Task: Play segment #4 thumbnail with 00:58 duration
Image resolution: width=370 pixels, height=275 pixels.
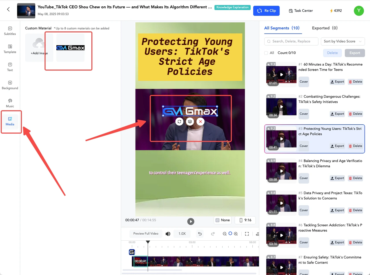Action: [281, 171]
